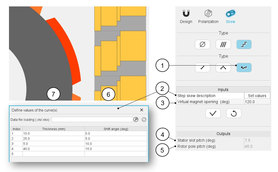The width and height of the screenshot is (278, 172).
Task: Select thickness cell 10.0 in row 1
Action: (54, 133)
